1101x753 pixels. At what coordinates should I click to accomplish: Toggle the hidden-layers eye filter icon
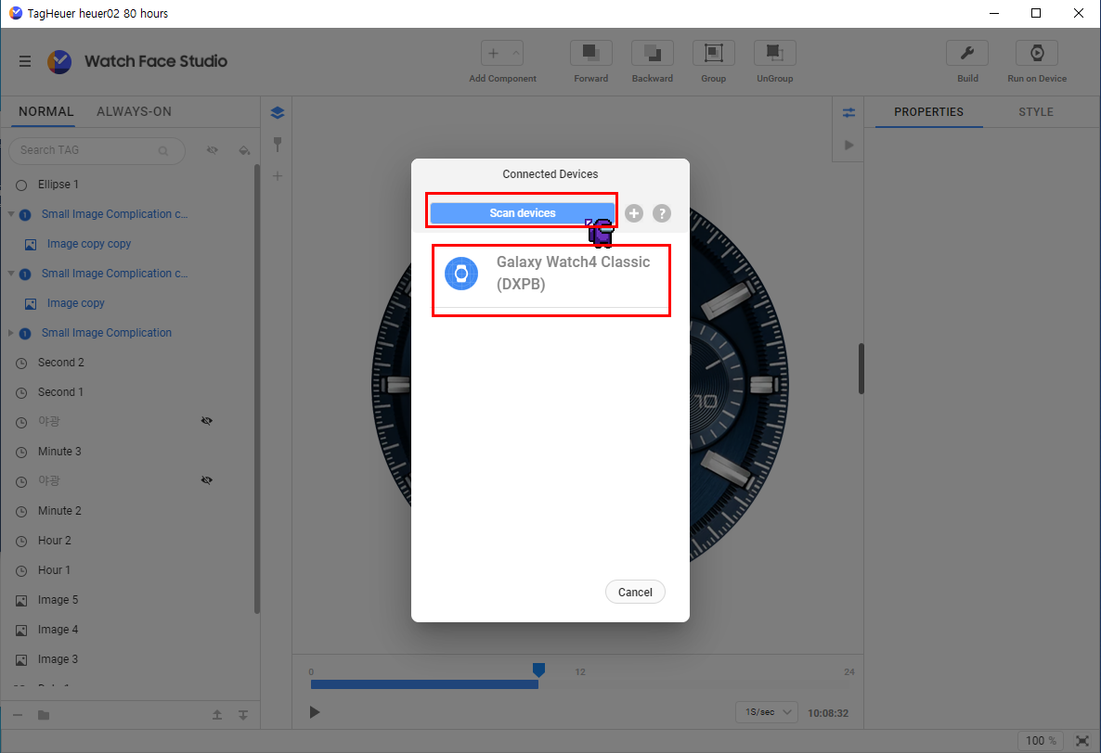tap(212, 151)
